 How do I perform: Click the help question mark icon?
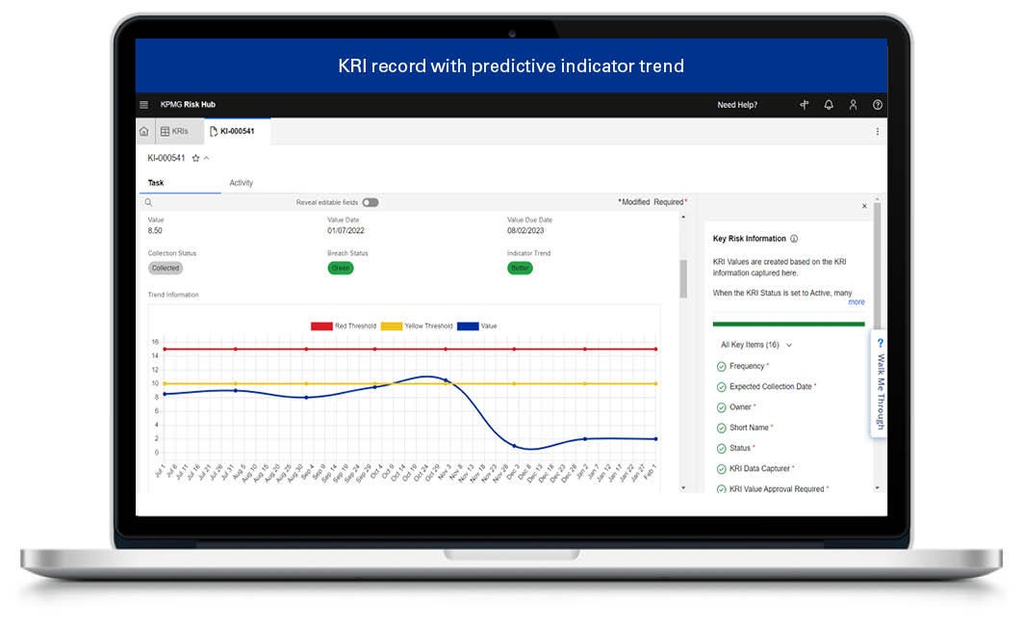coord(877,105)
